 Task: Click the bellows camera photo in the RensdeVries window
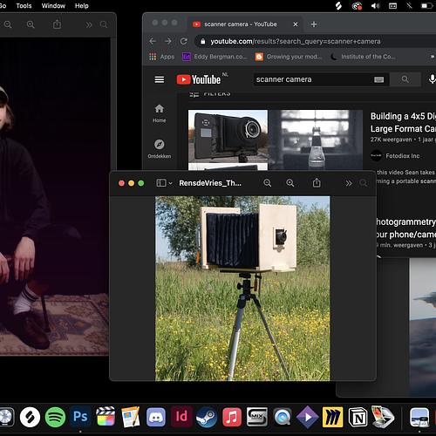(242, 289)
